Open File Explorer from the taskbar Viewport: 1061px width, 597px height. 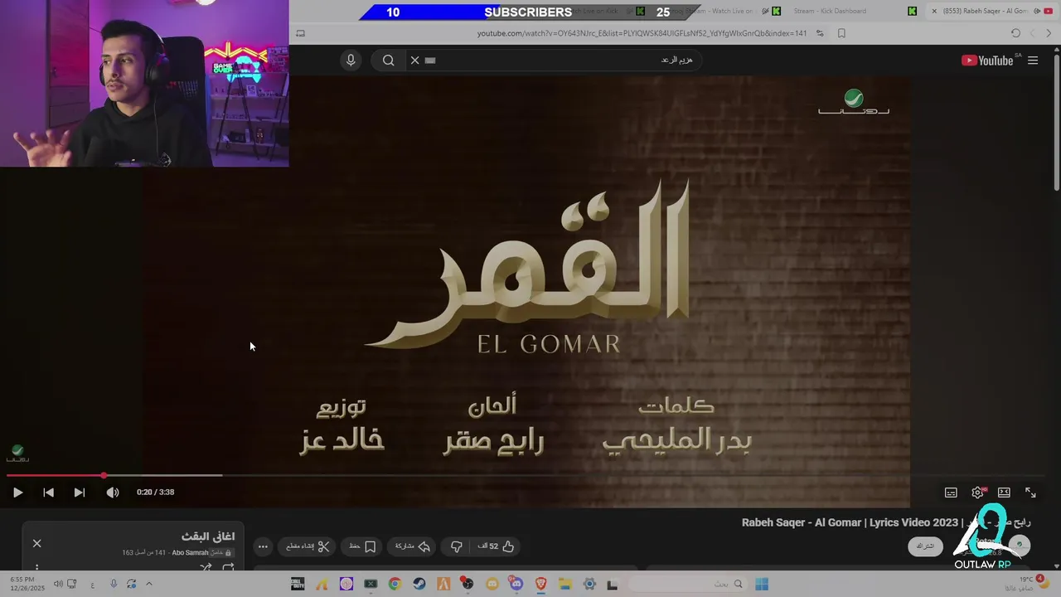click(x=565, y=585)
